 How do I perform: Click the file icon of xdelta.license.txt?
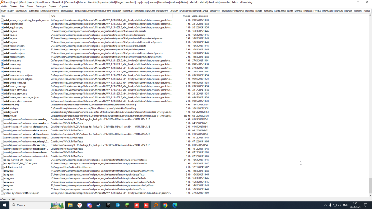pyautogui.click(x=2, y=167)
